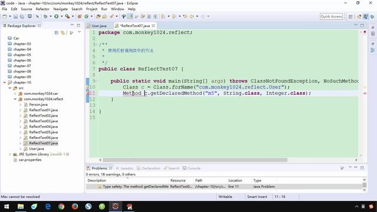Screen dimensions: 377x212
Task: Click the New Java Class green icon
Action: click(x=87, y=16)
